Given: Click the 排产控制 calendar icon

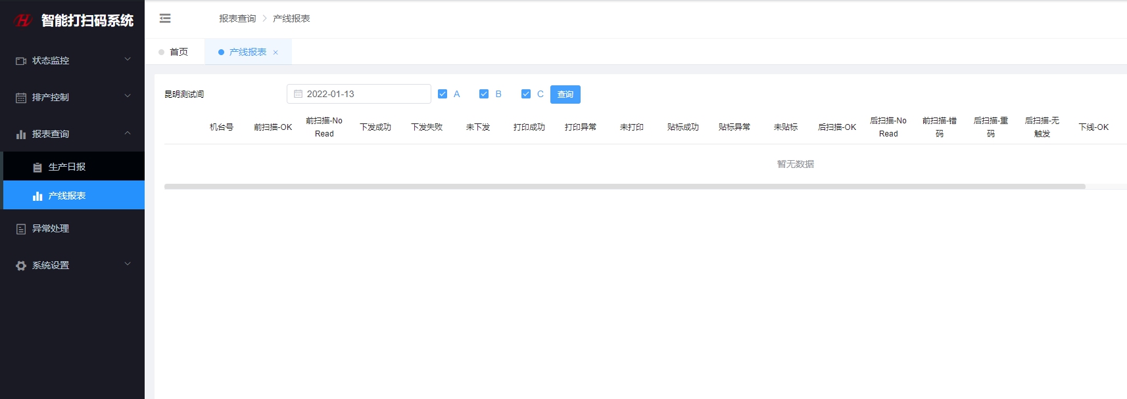Looking at the screenshot, I should pos(21,98).
